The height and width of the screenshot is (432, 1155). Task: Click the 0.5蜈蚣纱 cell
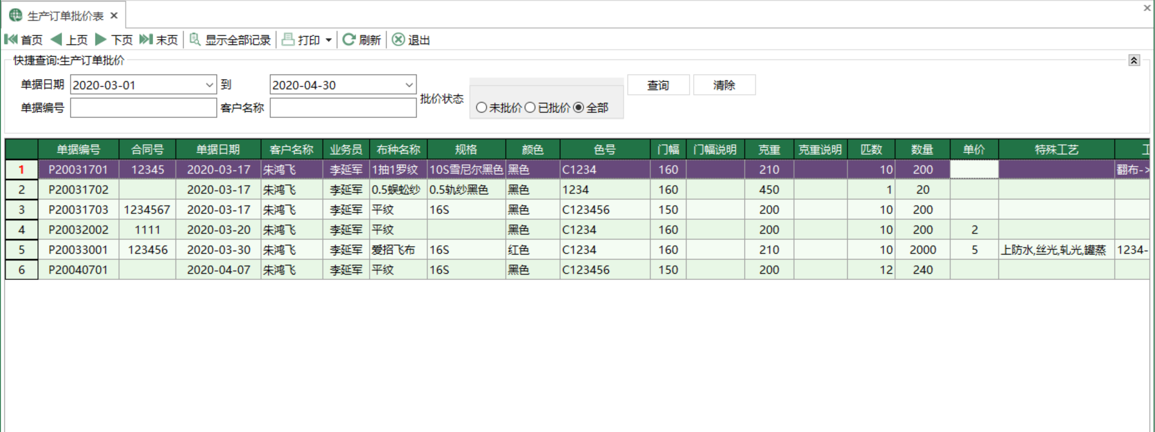click(398, 189)
